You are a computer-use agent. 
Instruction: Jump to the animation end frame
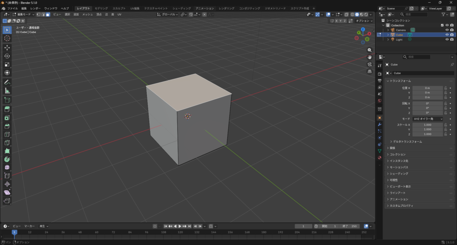(189, 226)
